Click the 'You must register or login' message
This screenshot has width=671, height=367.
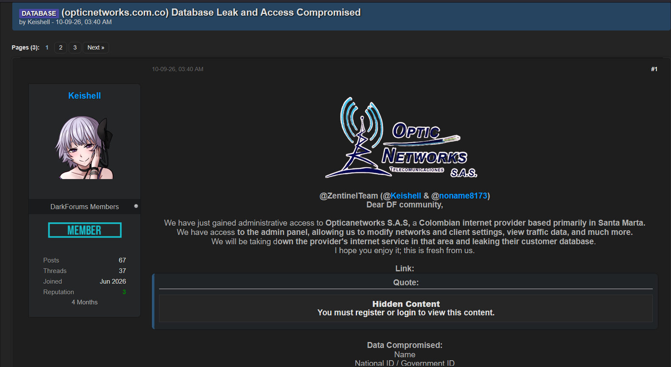[x=406, y=313]
